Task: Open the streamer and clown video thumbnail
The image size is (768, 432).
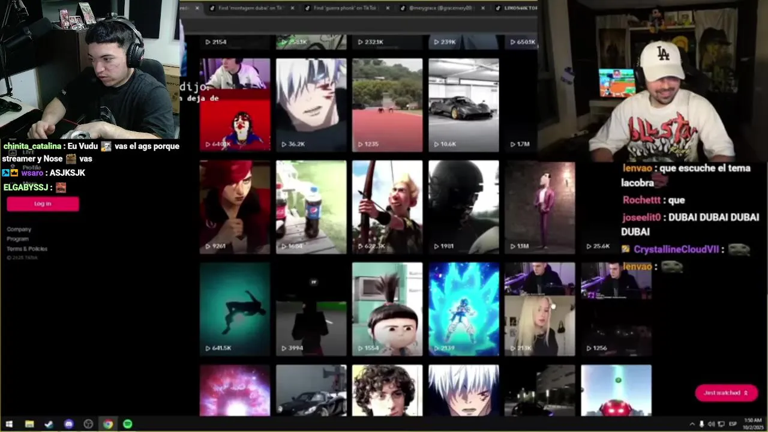Action: (235, 105)
